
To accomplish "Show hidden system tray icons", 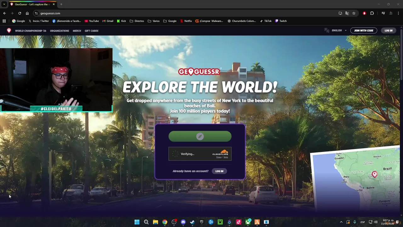I will (341, 222).
